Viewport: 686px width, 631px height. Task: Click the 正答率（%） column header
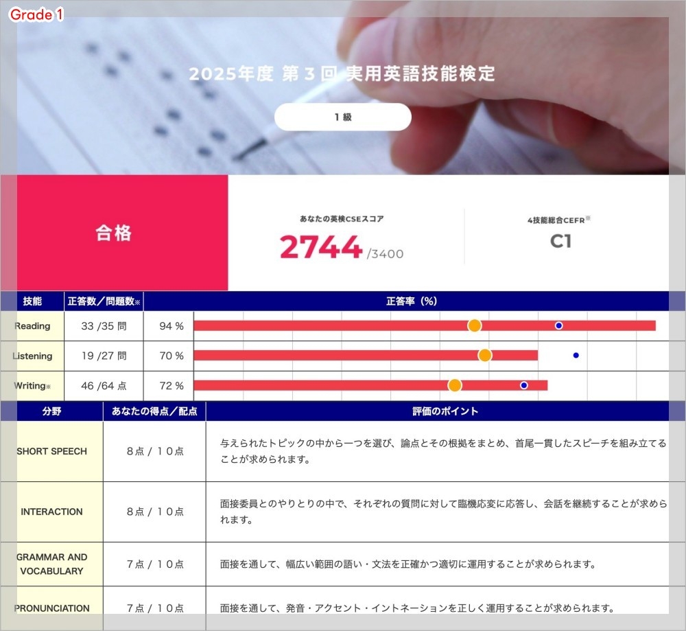click(x=411, y=301)
